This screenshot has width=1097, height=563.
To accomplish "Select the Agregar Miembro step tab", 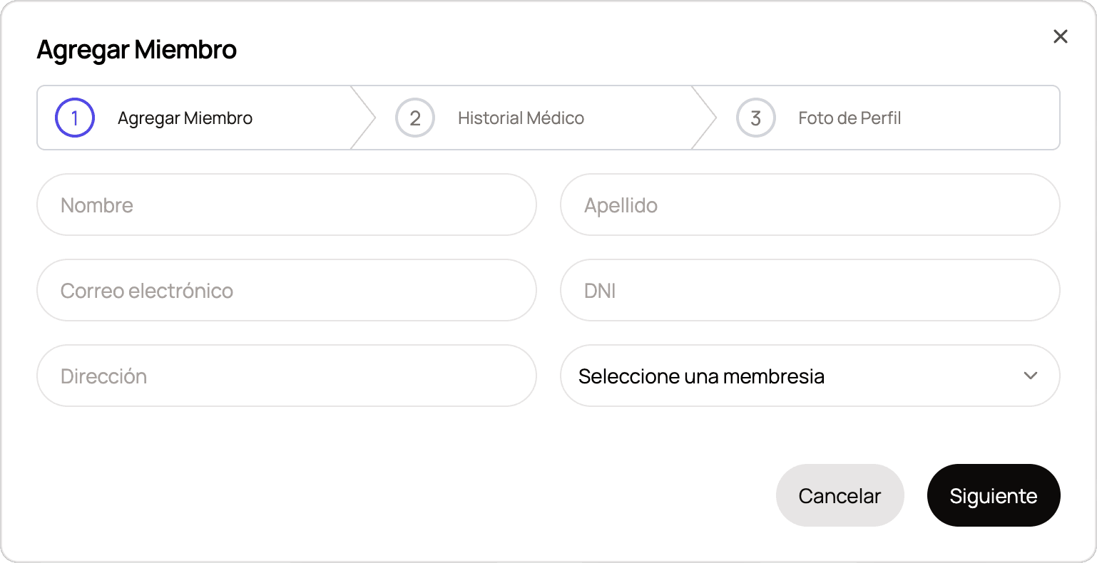I will (185, 118).
